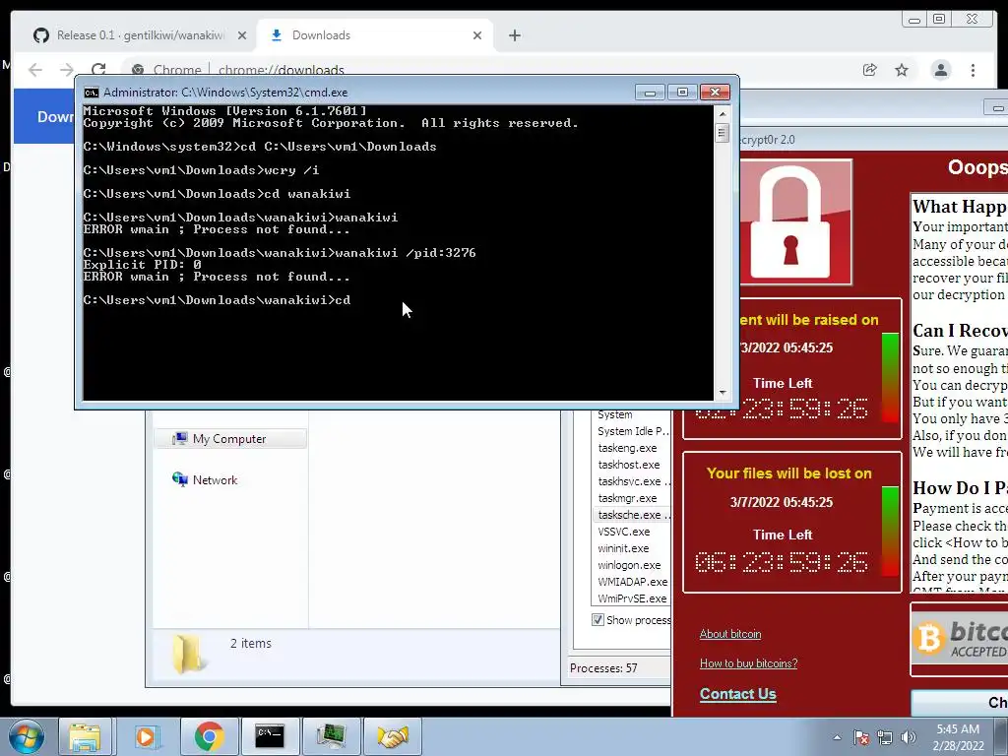Reload the Chrome page

(x=98, y=70)
